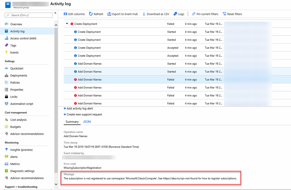
Task: Switch to the JSON tab
Action: [x=87, y=122]
